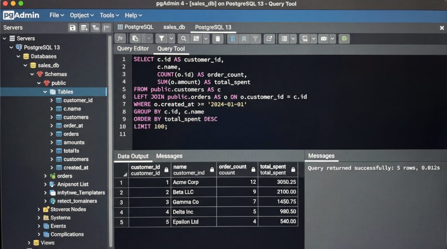The height and width of the screenshot is (249, 447).
Task: Collapse the Databases tree node
Action: [x=18, y=57]
